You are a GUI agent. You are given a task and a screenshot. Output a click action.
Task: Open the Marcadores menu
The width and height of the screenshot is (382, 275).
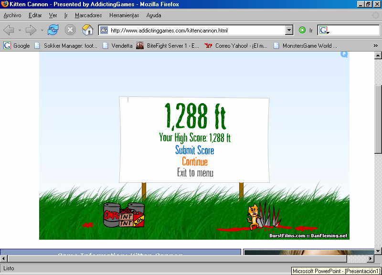pyautogui.click(x=88, y=15)
